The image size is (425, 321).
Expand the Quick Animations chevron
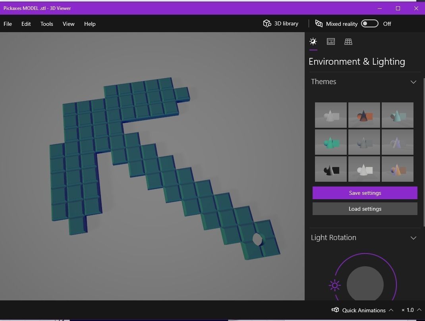click(x=391, y=310)
